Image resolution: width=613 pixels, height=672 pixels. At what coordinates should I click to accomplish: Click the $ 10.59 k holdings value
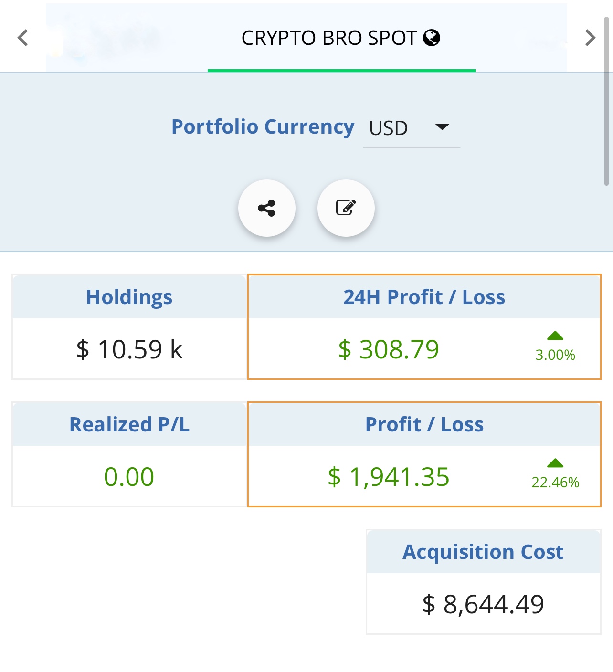click(x=129, y=349)
